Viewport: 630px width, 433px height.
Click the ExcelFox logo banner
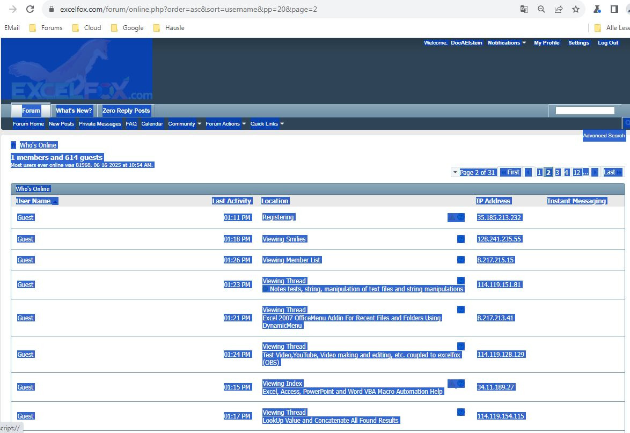[77, 69]
